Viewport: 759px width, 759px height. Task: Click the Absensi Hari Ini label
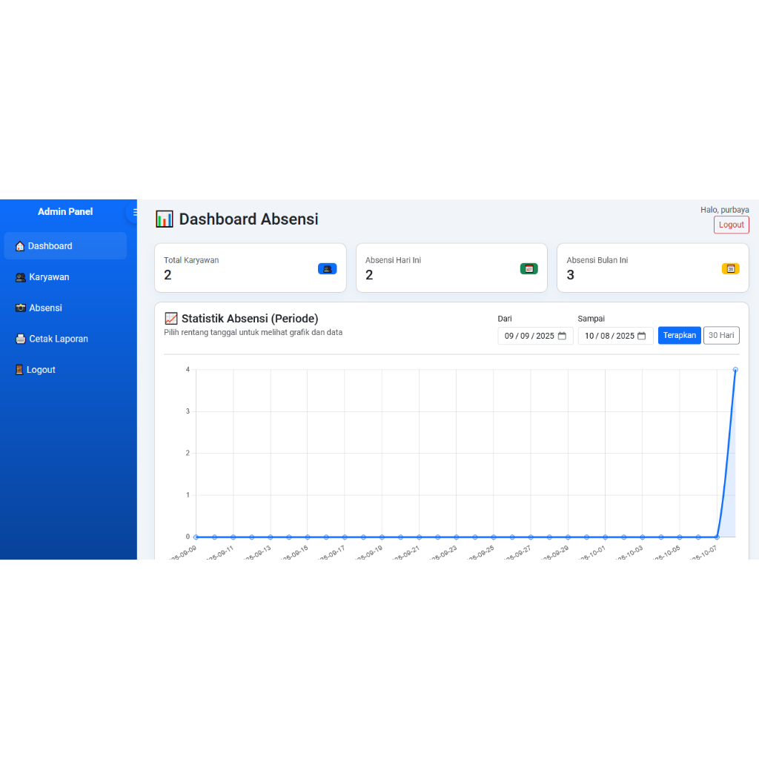click(x=393, y=260)
